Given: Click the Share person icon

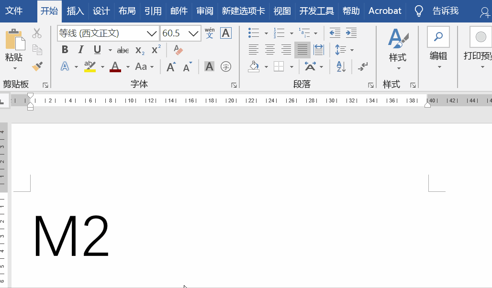Looking at the screenshot, I should pos(485,12).
